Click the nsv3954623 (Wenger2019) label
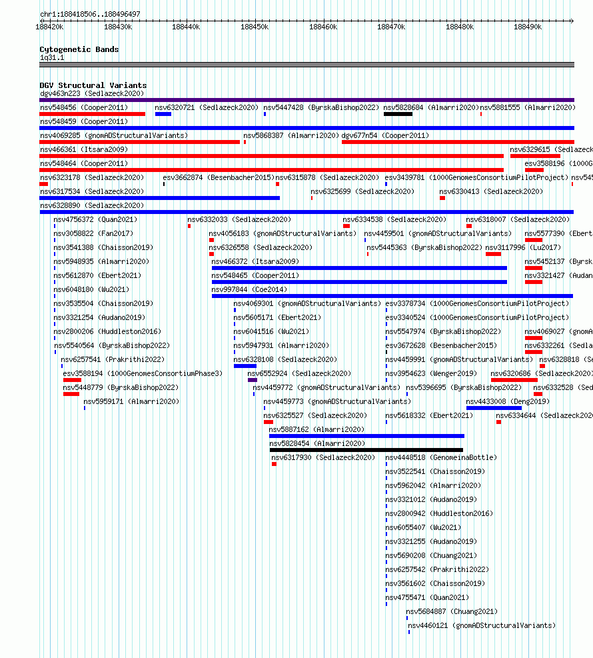This screenshot has height=658, width=593. click(x=431, y=373)
